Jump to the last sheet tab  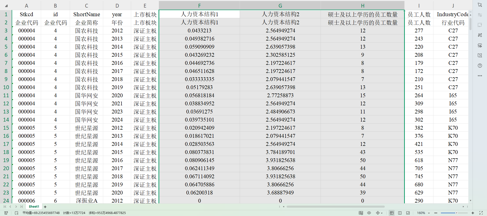click(22, 207)
